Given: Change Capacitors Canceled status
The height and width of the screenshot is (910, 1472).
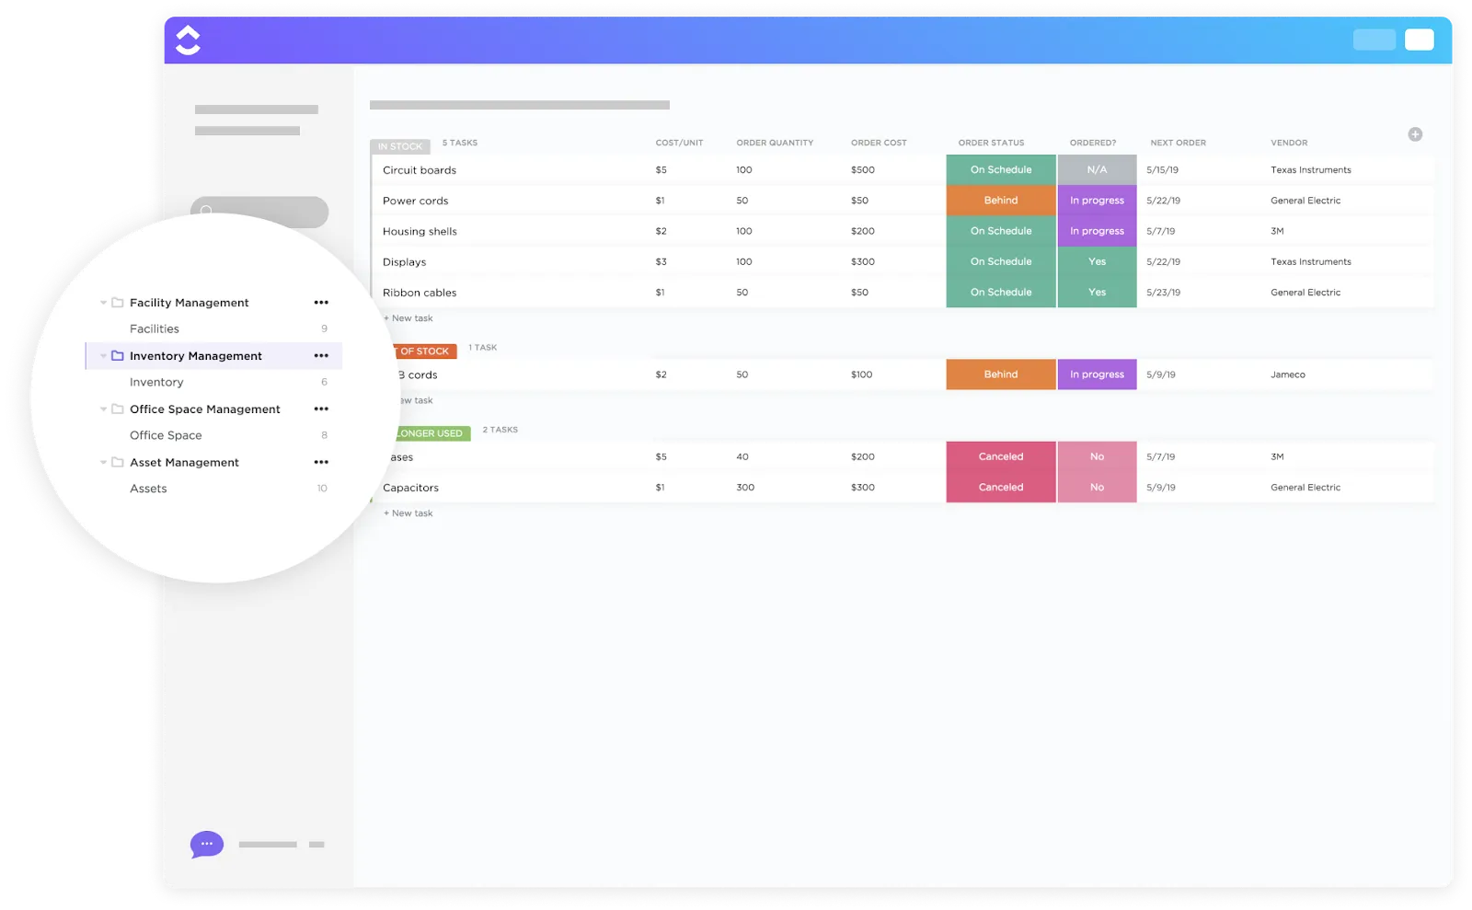Looking at the screenshot, I should [x=1001, y=488].
